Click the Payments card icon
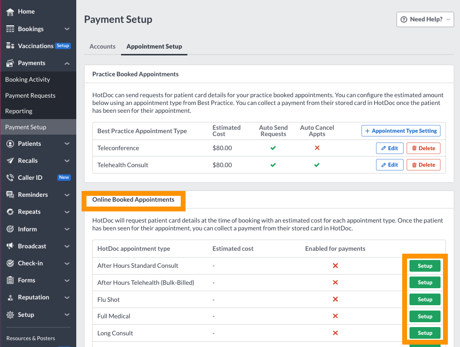Viewport: 460px width, 347px height. (x=10, y=63)
